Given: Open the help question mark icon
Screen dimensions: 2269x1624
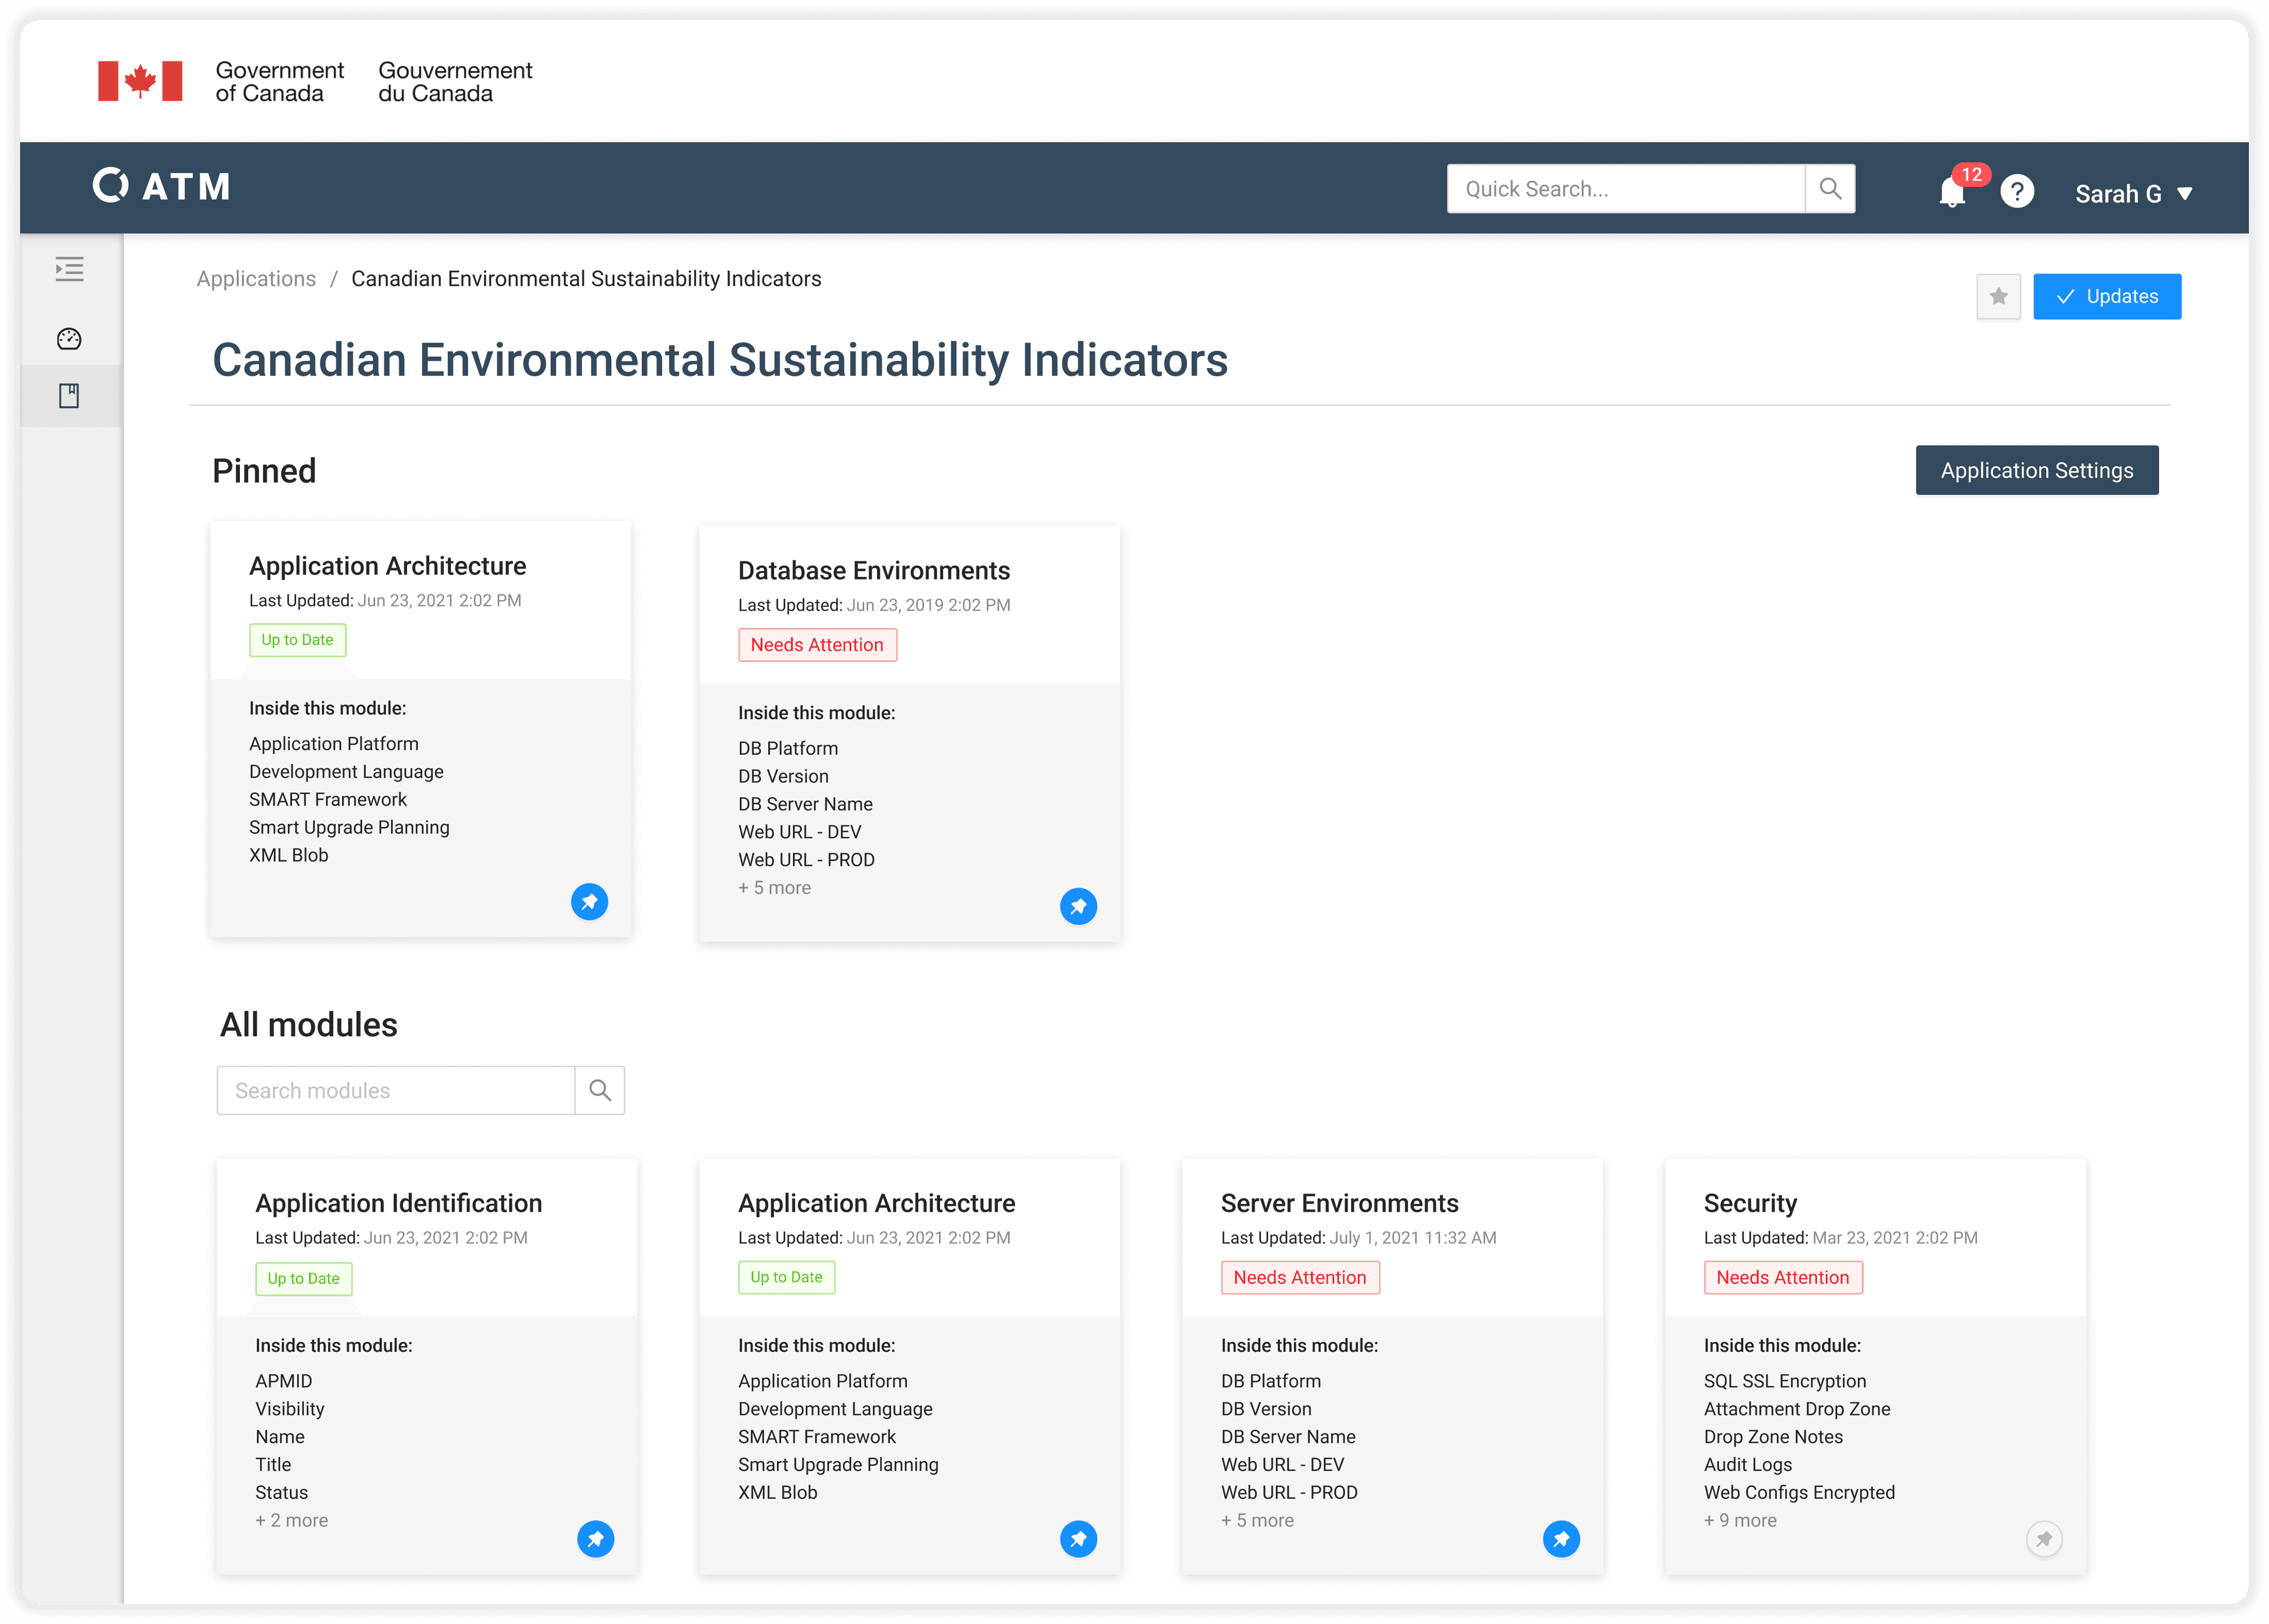Looking at the screenshot, I should pos(2017,191).
